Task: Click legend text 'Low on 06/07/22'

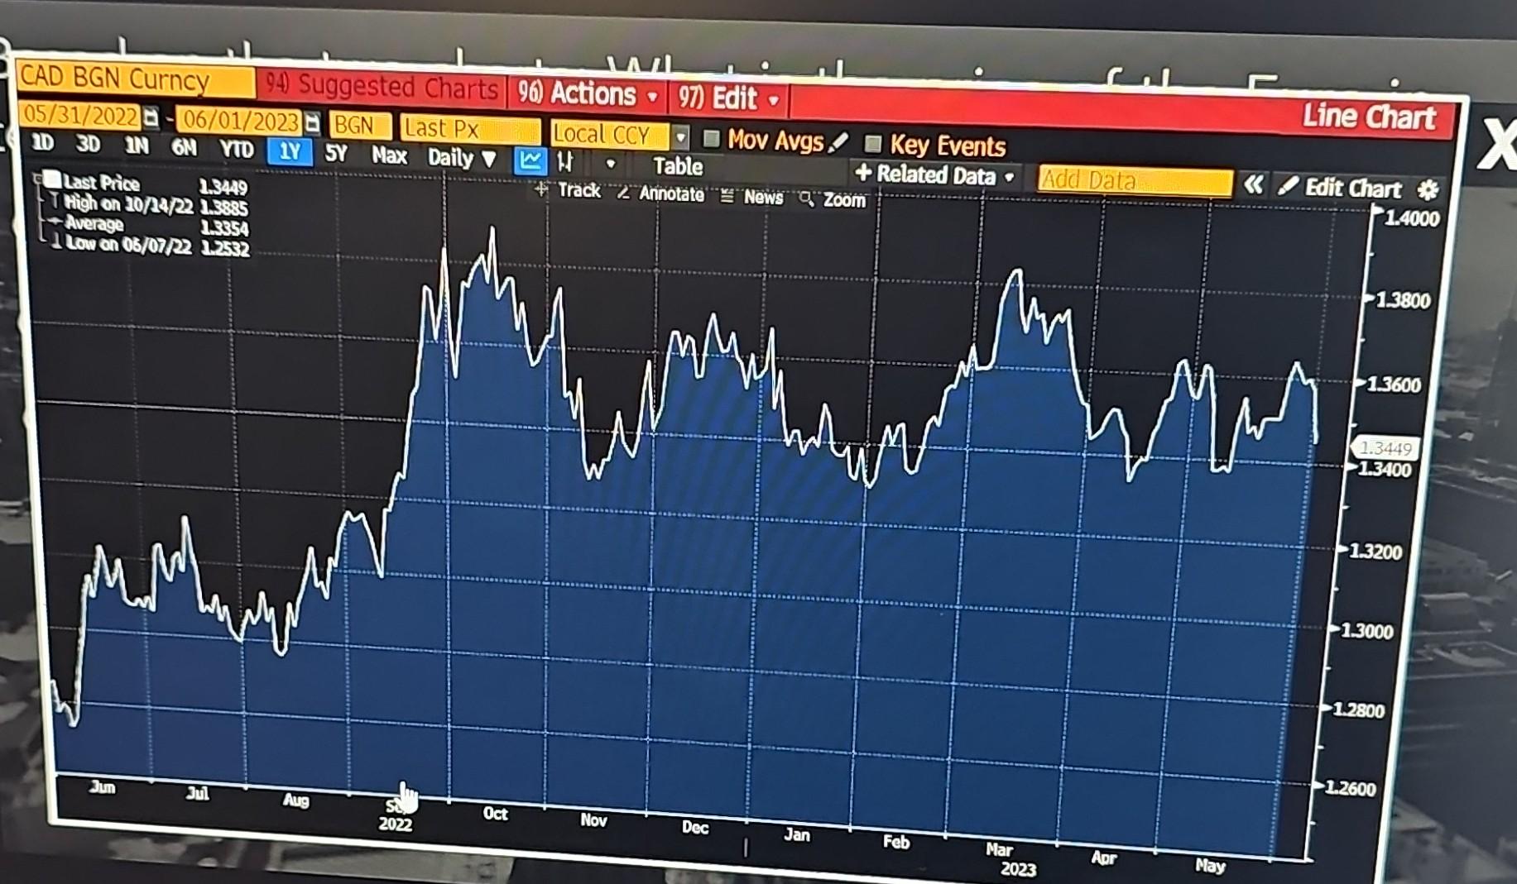Action: click(129, 245)
